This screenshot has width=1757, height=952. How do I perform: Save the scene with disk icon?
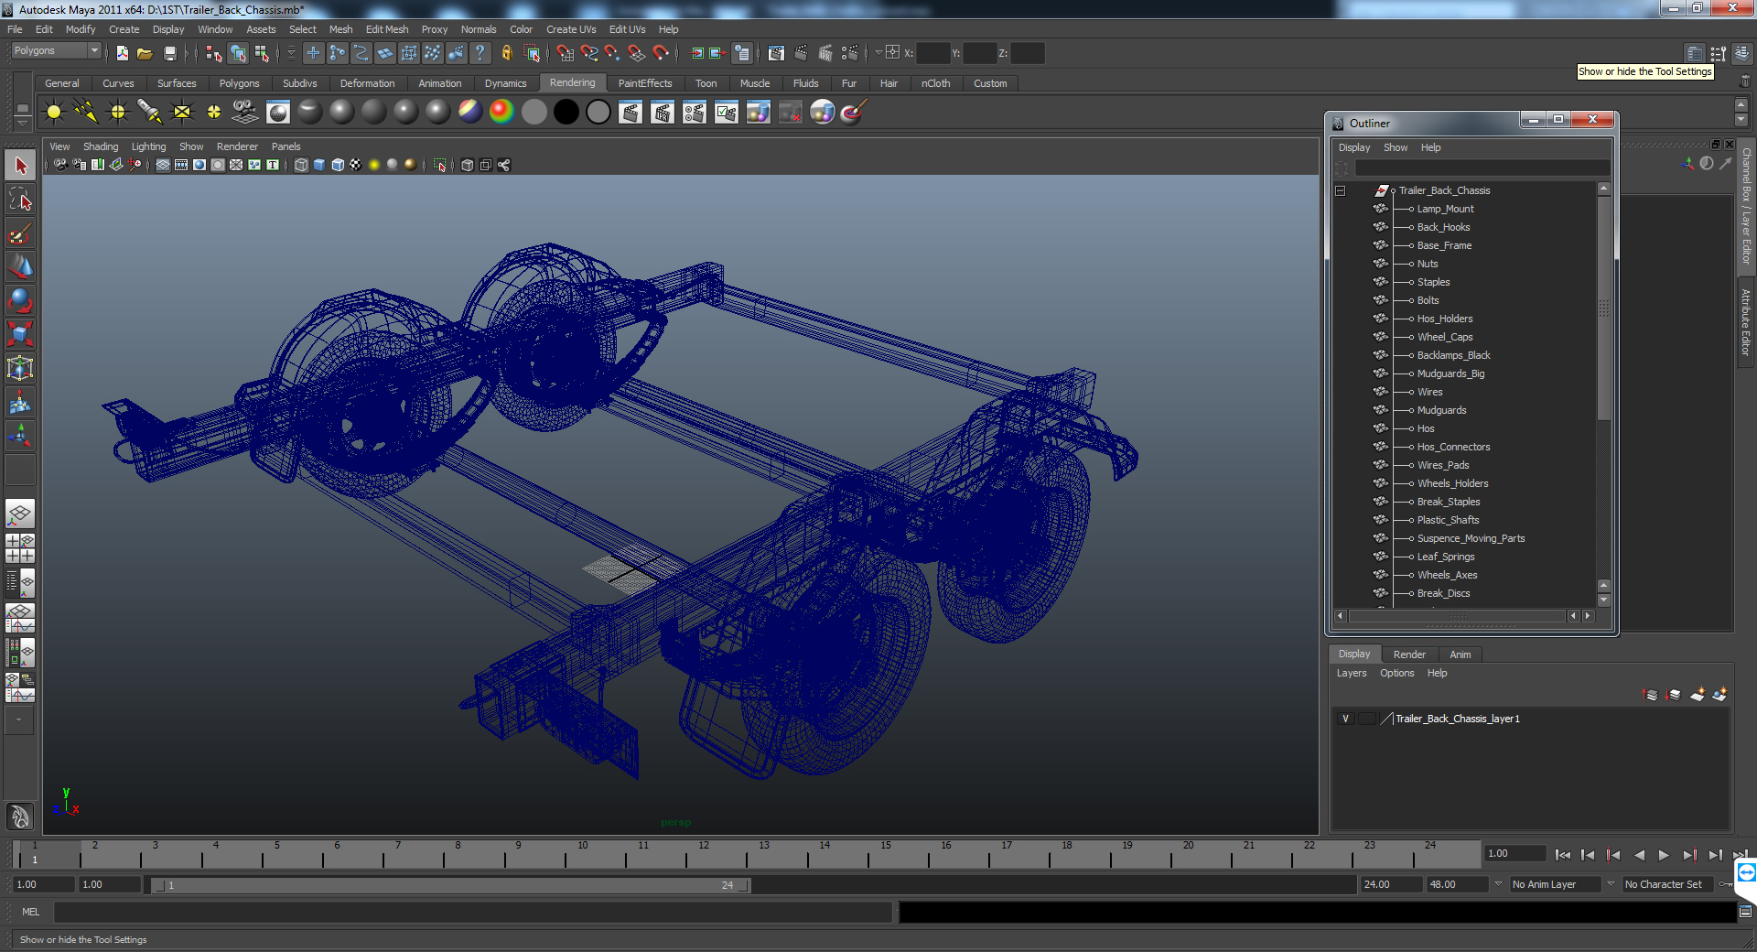(169, 53)
